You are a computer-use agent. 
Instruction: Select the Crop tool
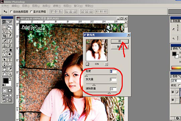pos(5,36)
